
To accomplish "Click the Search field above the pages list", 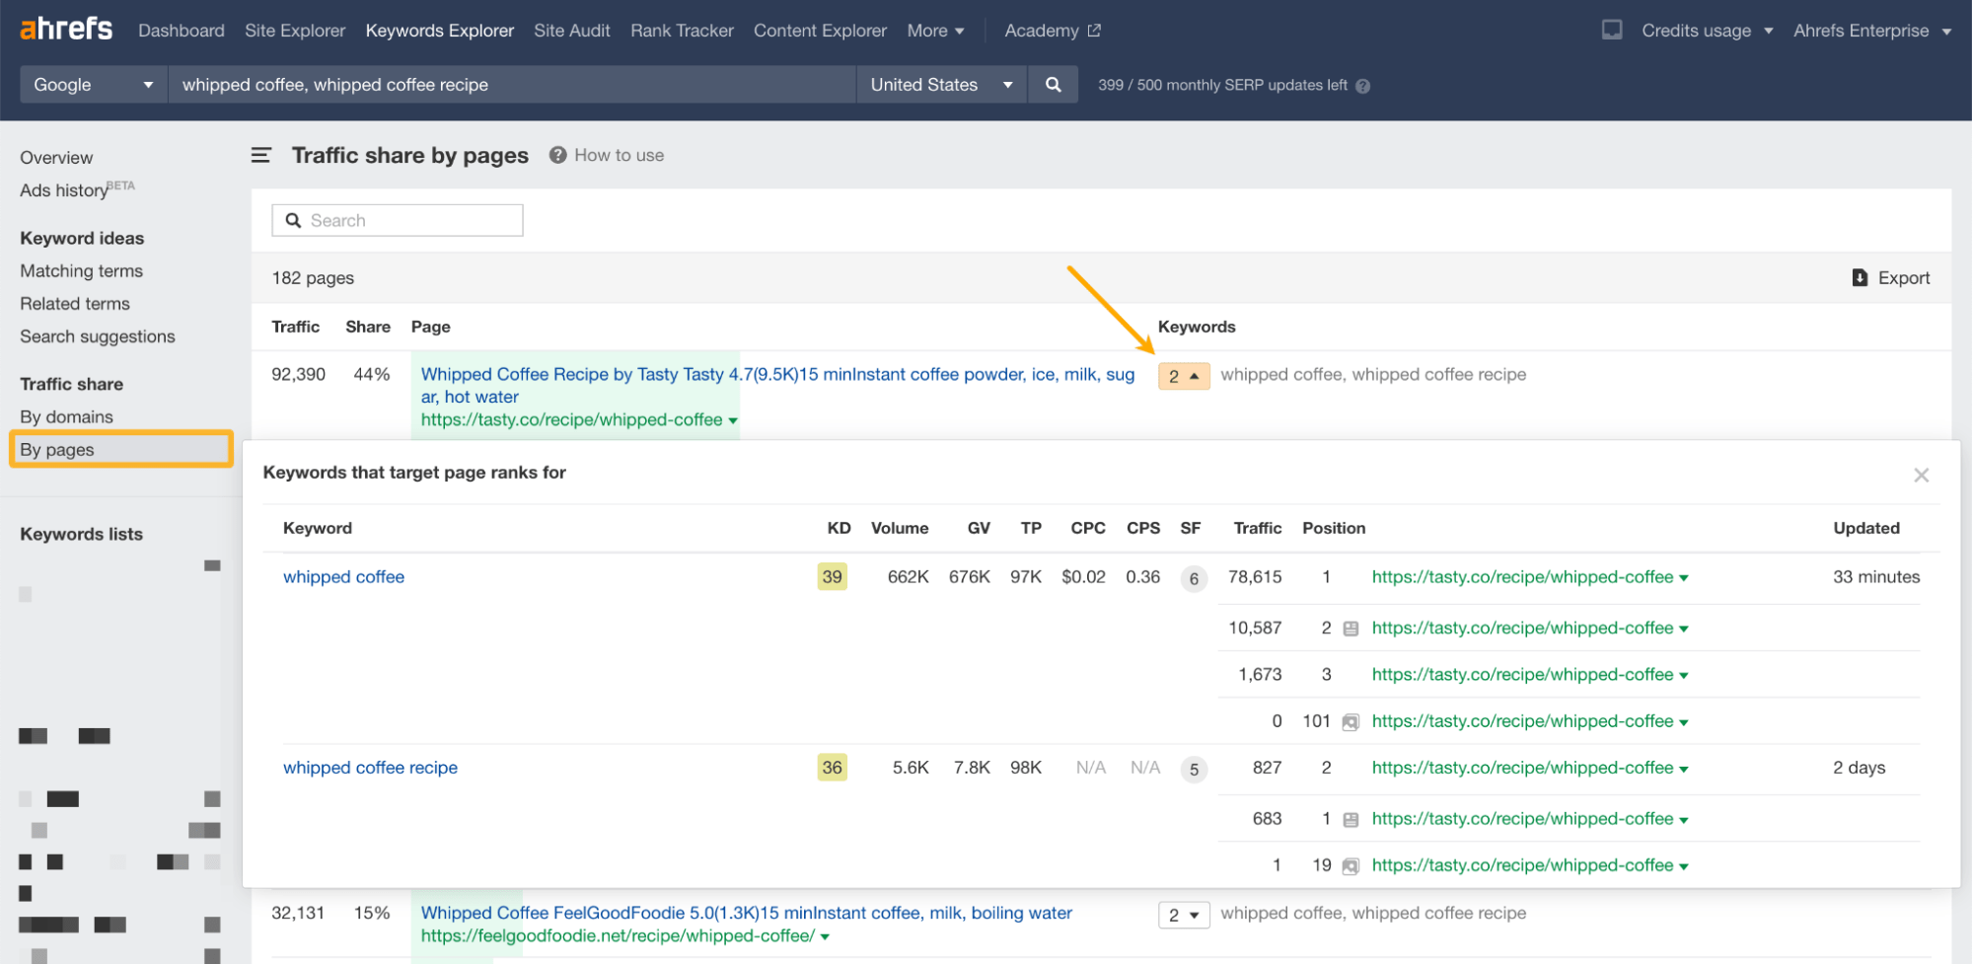I will click(398, 219).
